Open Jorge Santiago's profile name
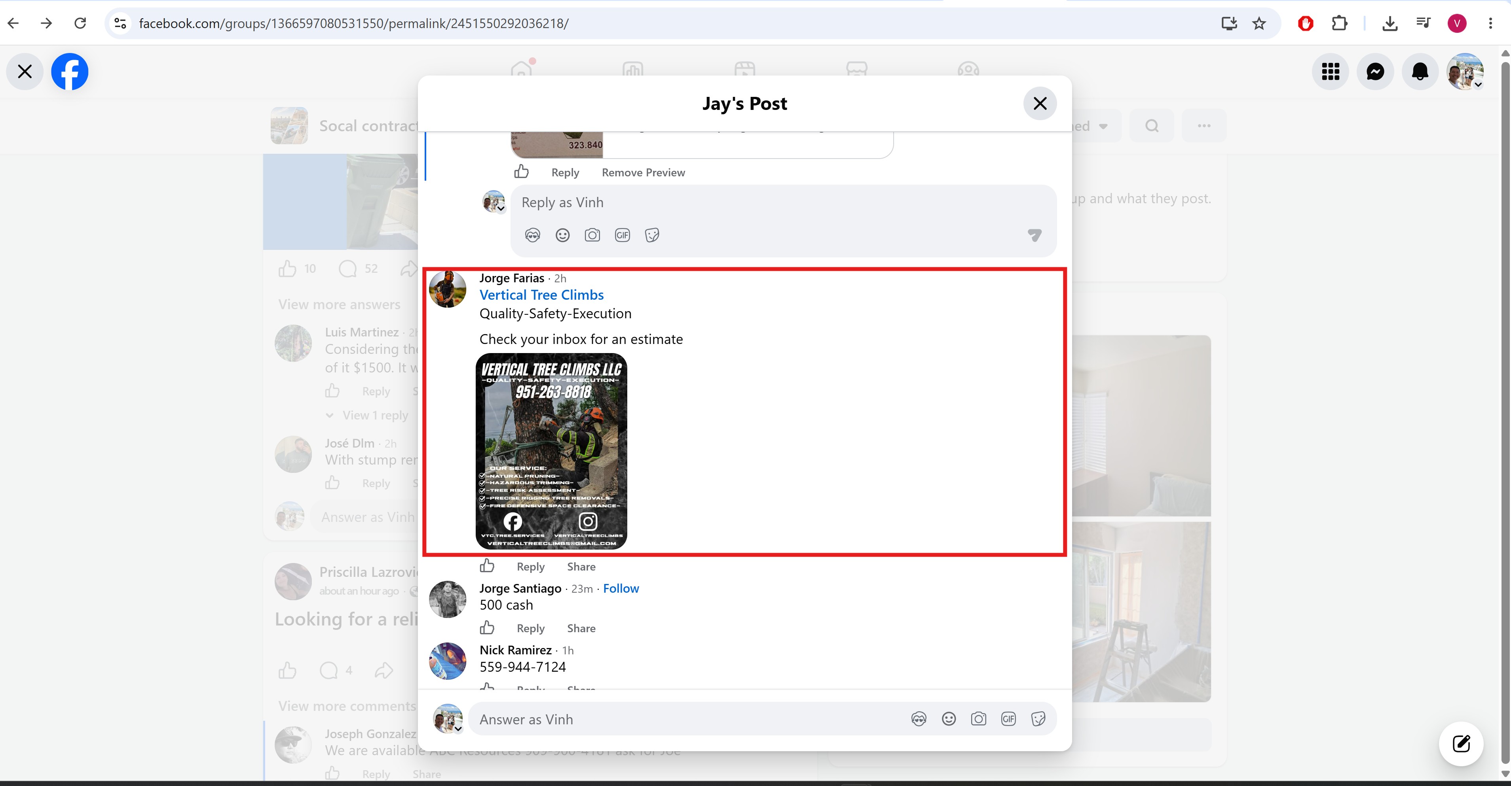 pyautogui.click(x=520, y=588)
